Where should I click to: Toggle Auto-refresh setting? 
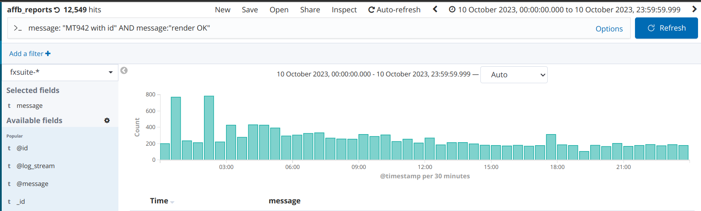tap(394, 10)
